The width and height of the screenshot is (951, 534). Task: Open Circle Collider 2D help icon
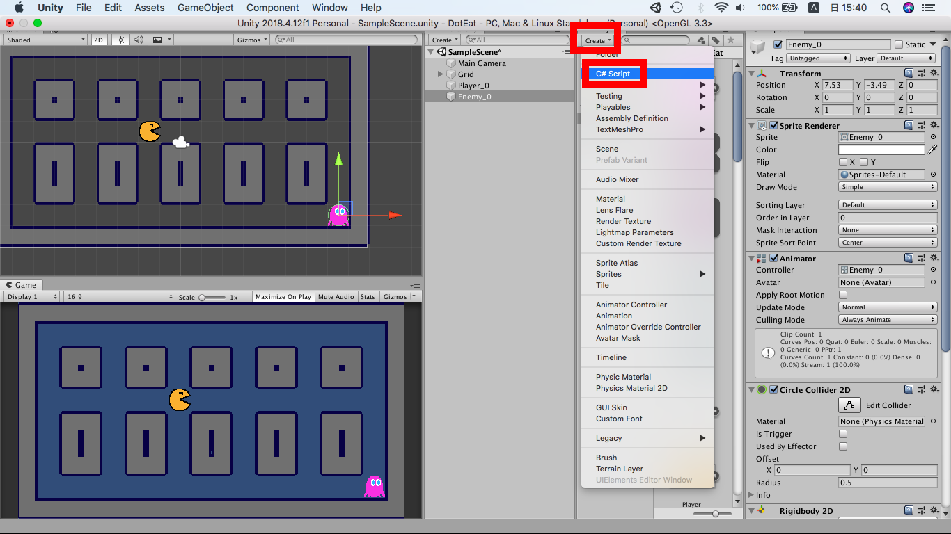[x=909, y=389]
